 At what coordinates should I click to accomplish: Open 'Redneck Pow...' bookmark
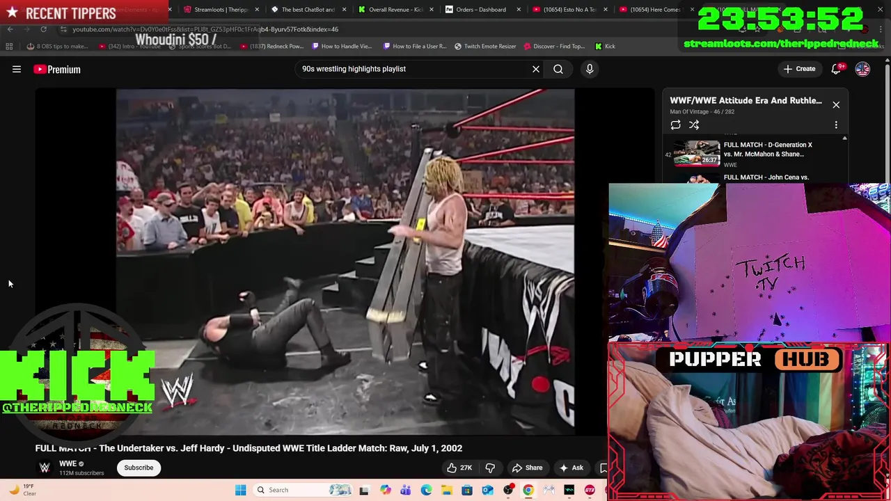click(x=272, y=47)
